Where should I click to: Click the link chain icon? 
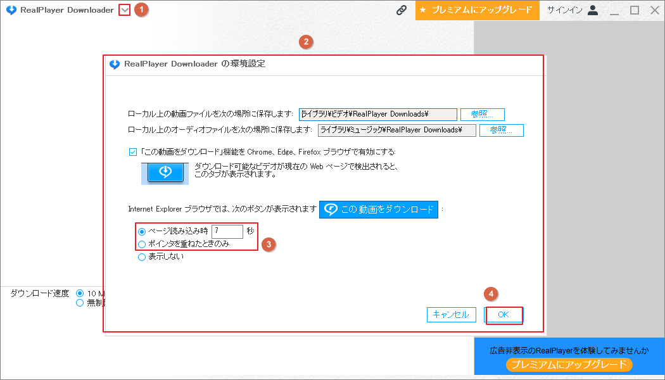pos(401,10)
